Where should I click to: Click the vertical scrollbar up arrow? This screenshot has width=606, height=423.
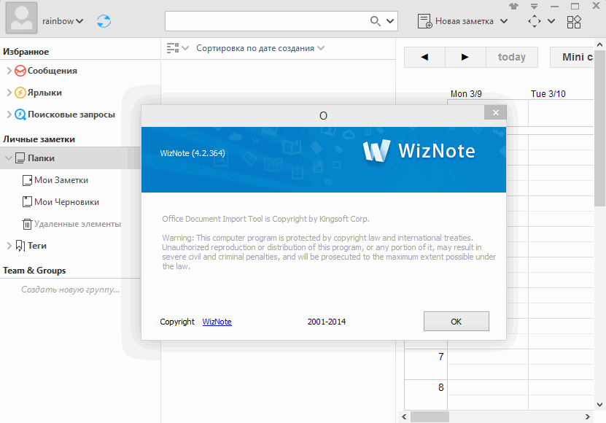(599, 44)
